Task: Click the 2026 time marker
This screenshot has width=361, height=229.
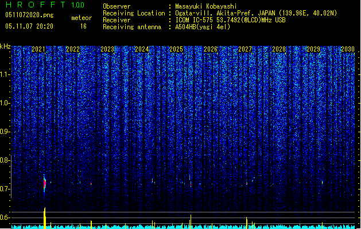Action: coord(211,49)
